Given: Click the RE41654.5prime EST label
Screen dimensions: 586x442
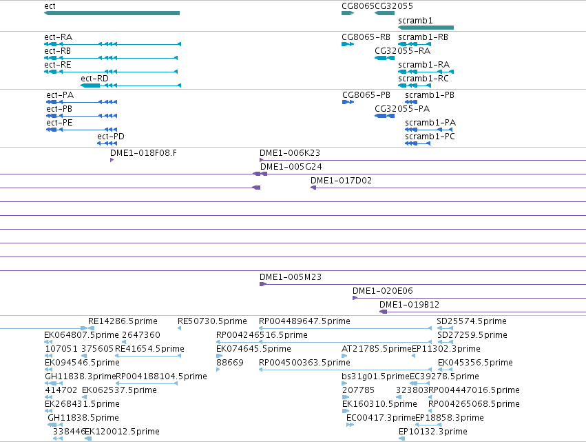Looking at the screenshot, I should pos(149,349).
